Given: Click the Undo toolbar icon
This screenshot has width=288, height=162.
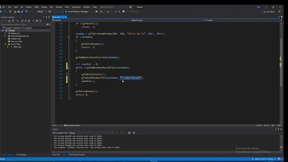Looking at the screenshot, I should click(x=26, y=12).
